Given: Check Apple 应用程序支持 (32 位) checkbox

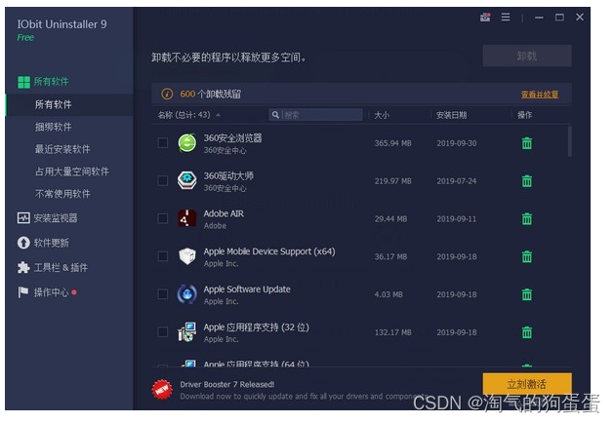Looking at the screenshot, I should (x=163, y=332).
